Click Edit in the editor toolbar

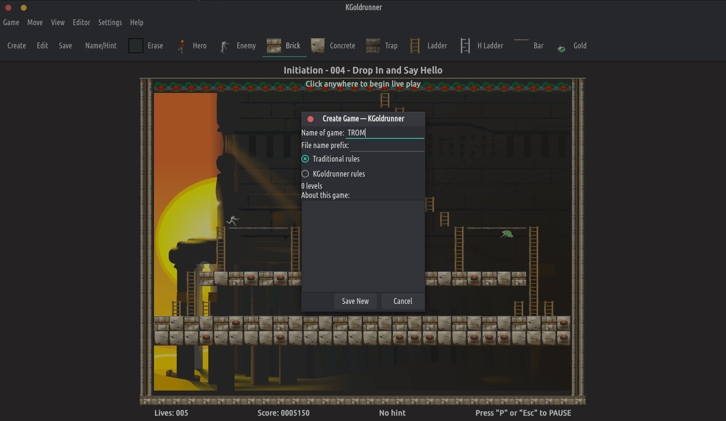[43, 45]
